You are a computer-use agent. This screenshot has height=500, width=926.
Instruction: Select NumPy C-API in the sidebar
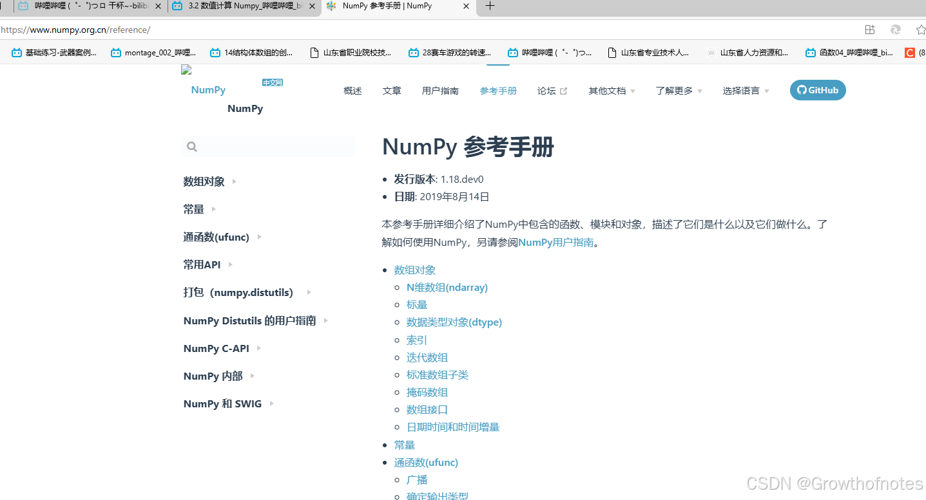coord(216,348)
